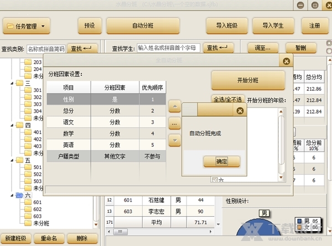Image resolution: width=332 pixels, height=246 pixels.
Task: Select class 602 in tree
Action: click(x=38, y=209)
